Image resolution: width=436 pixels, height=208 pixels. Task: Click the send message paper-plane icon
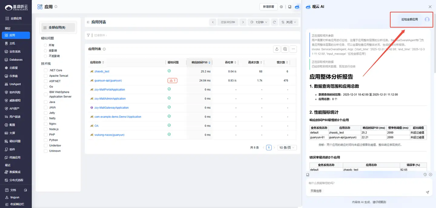point(427,192)
